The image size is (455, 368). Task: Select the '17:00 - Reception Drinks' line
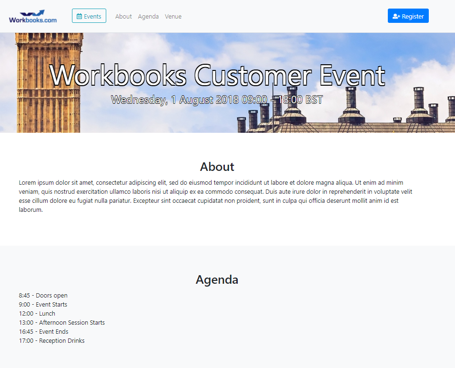coord(51,340)
